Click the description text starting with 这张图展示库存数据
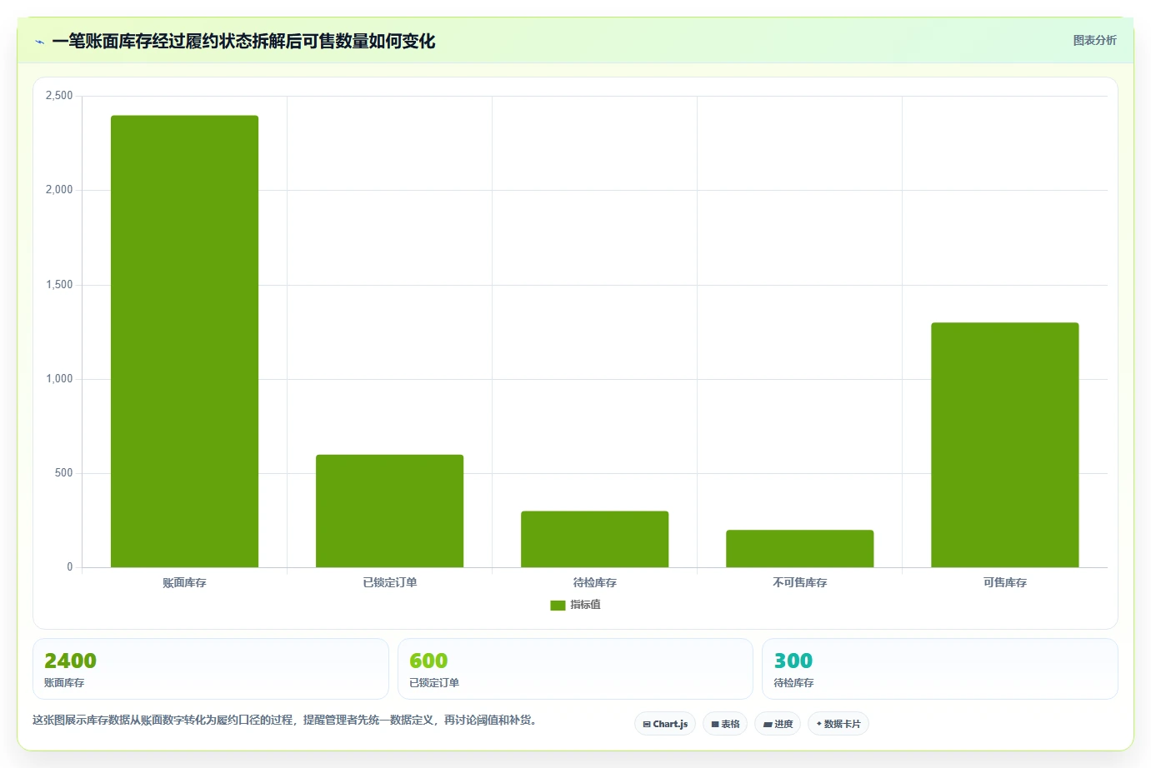Image resolution: width=1151 pixels, height=768 pixels. coord(286,720)
